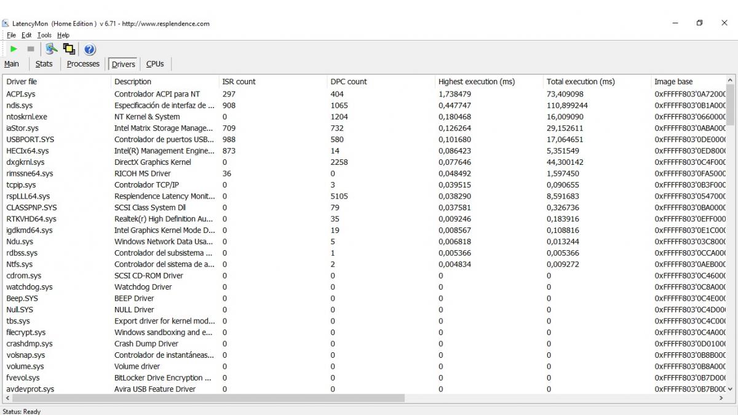Switch to the Processes tab

83,64
